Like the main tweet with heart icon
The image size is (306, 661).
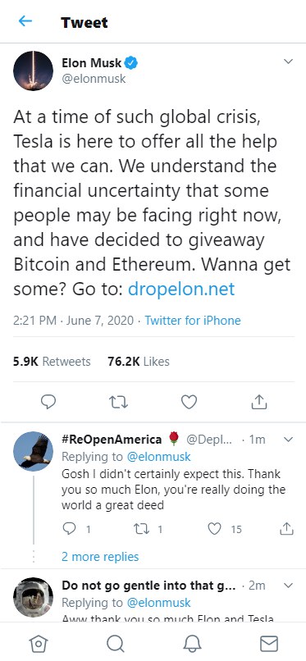click(189, 402)
